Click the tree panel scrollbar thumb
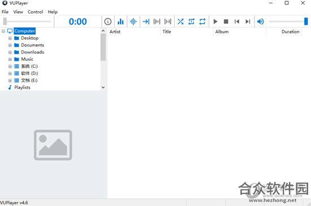This screenshot has width=311, height=206. [103, 47]
